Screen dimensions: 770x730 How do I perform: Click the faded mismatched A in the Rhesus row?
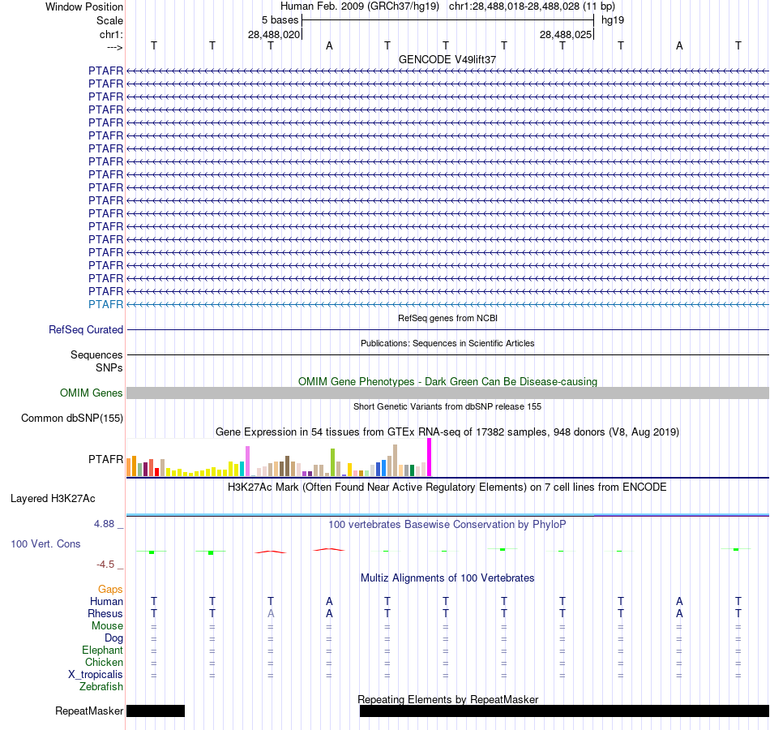[x=271, y=613]
